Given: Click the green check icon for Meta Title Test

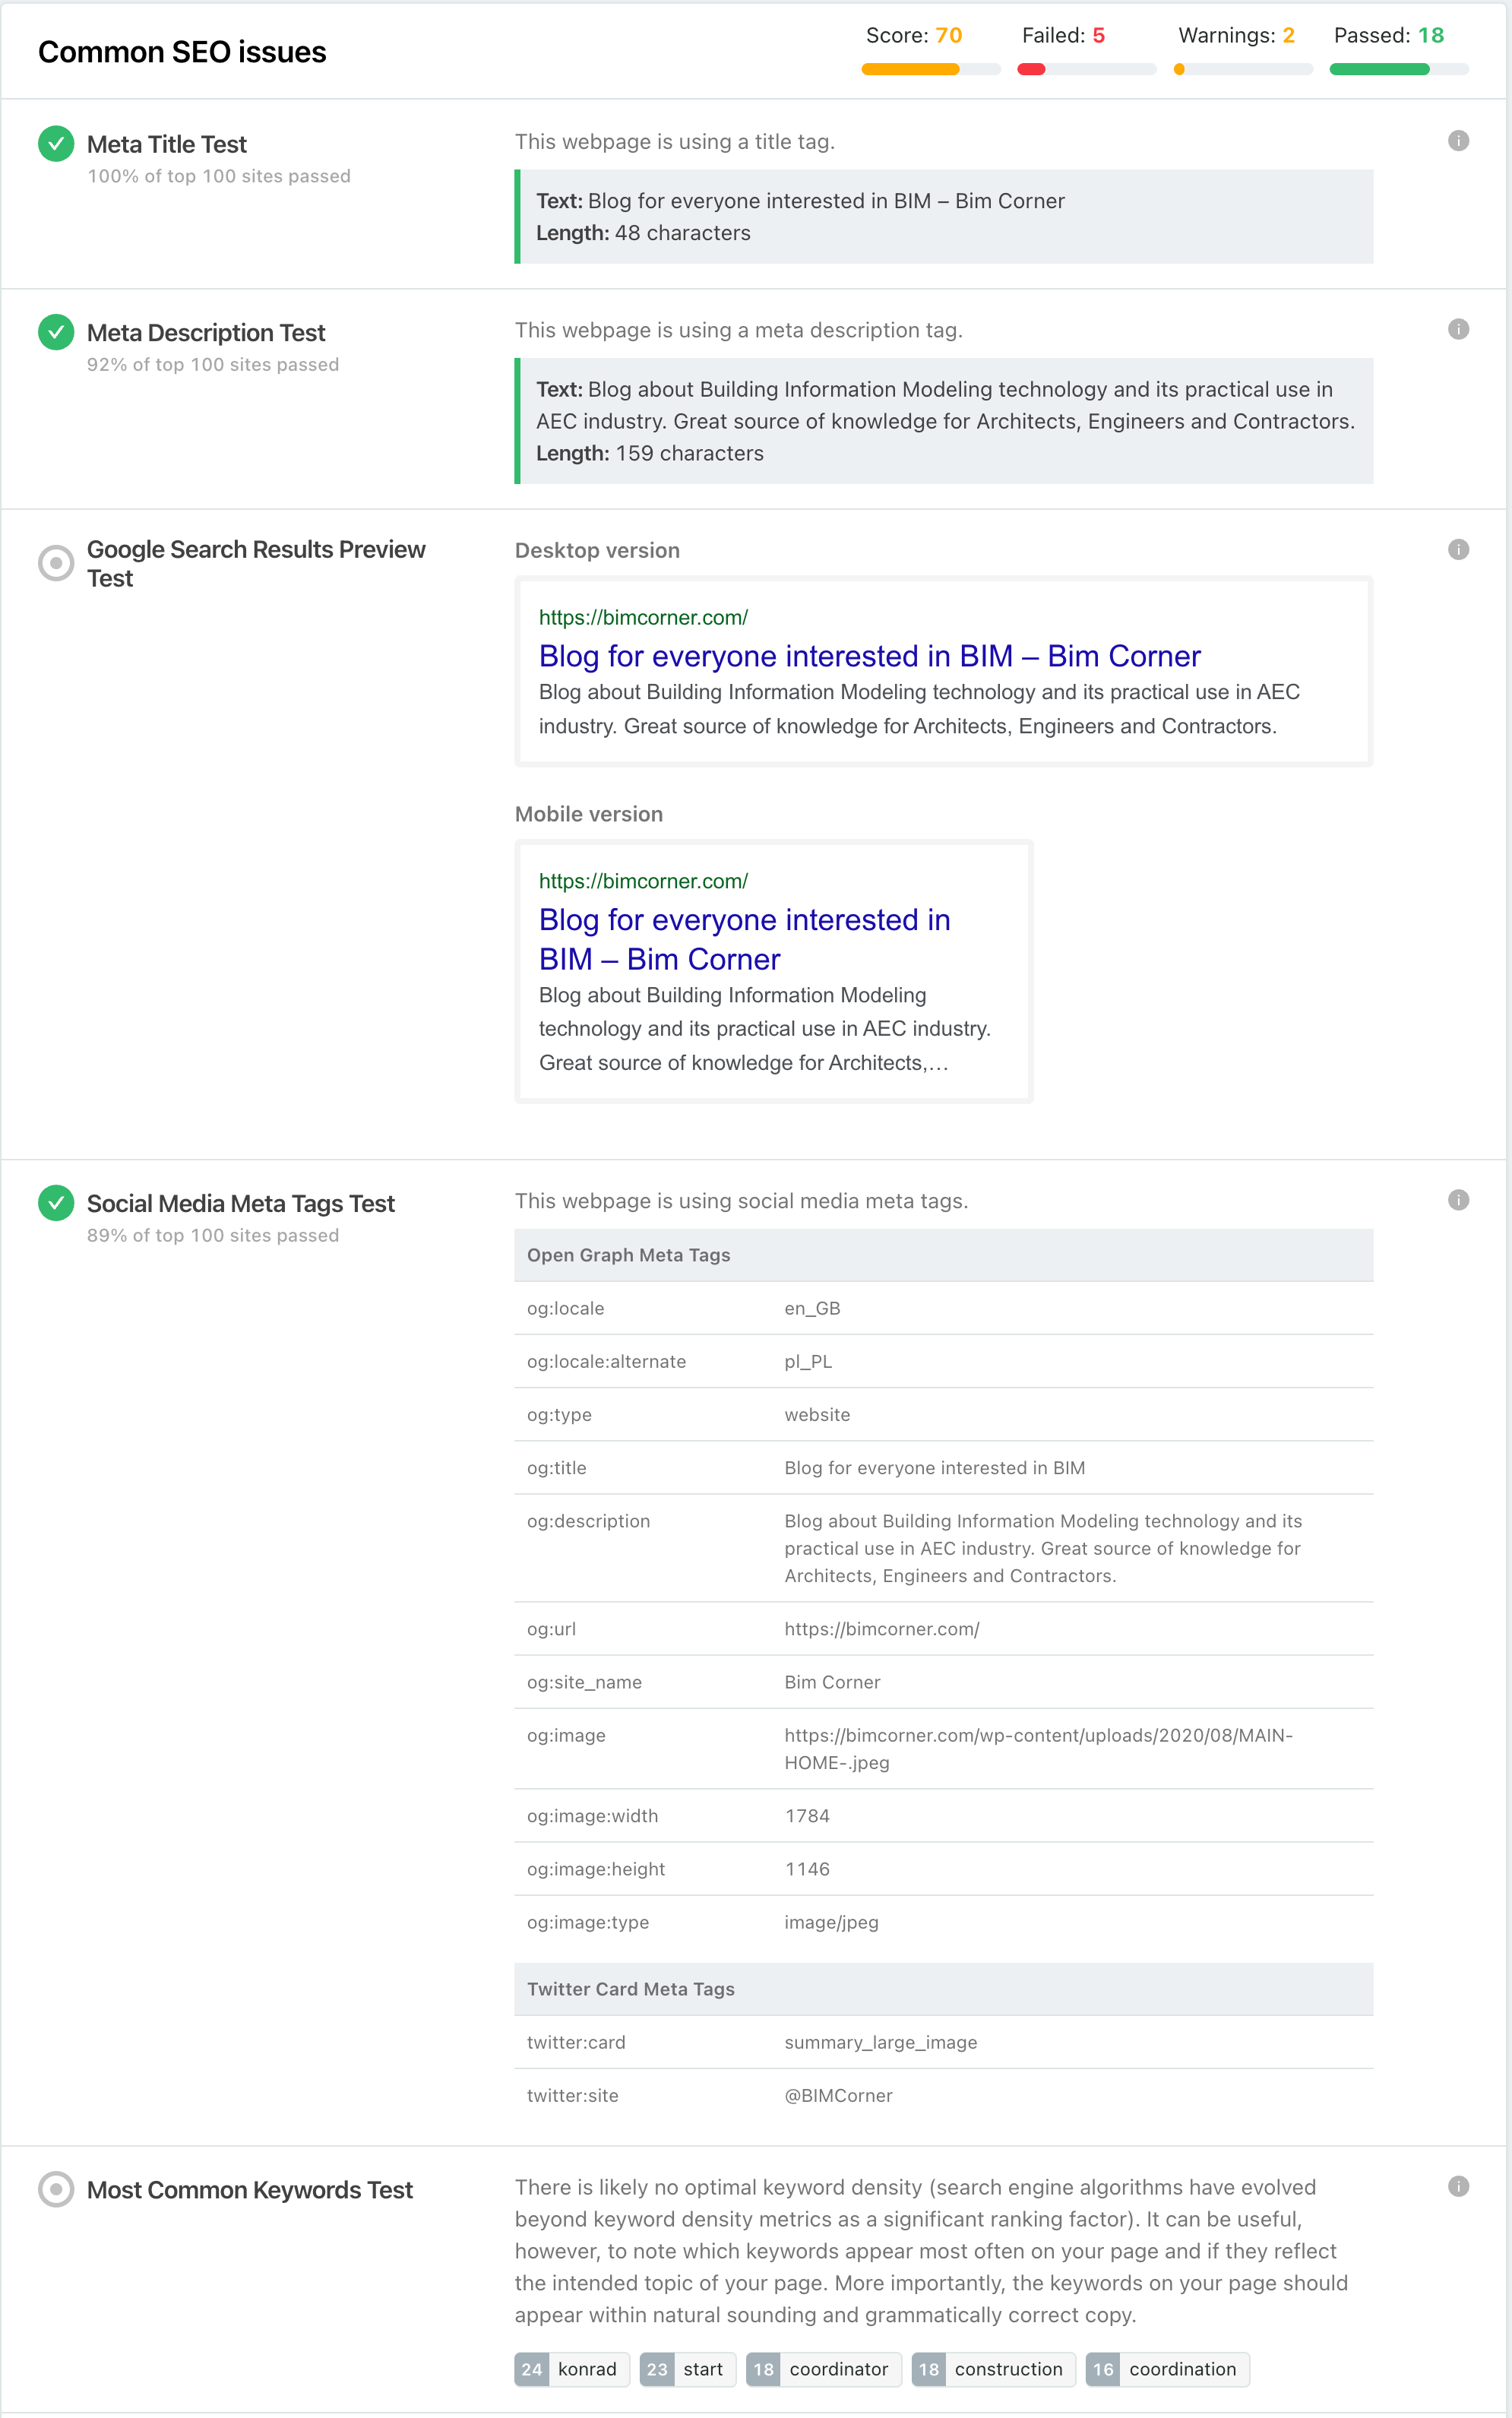Looking at the screenshot, I should coord(56,144).
